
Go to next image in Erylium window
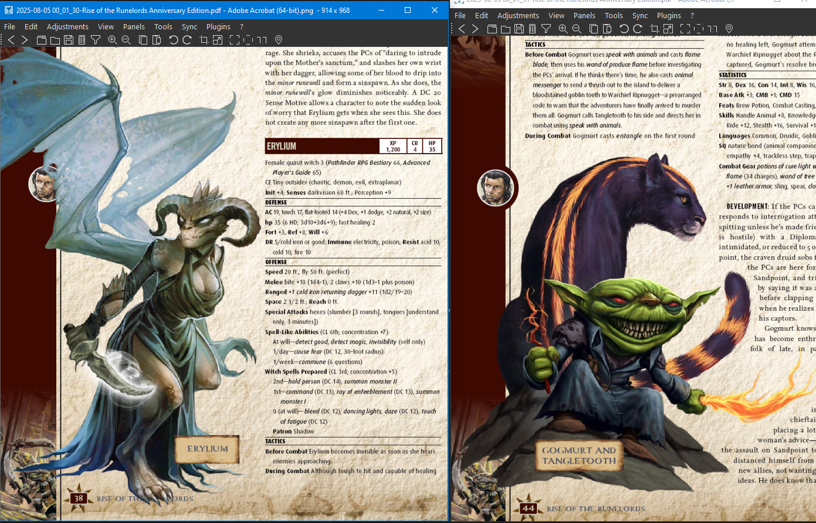click(25, 40)
